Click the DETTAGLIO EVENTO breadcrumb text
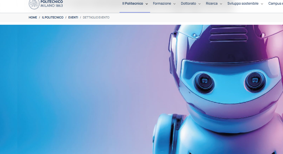Viewport: 283px width, 154px height. 96,17
